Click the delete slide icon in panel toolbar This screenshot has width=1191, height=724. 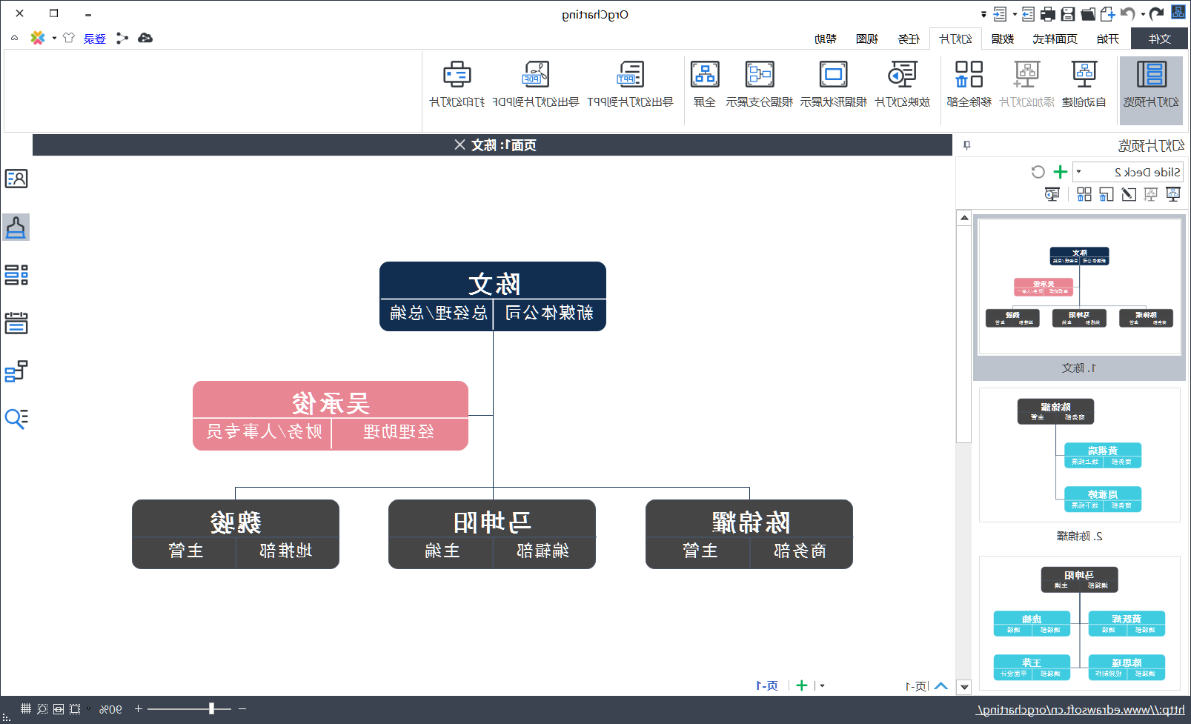tap(1107, 194)
